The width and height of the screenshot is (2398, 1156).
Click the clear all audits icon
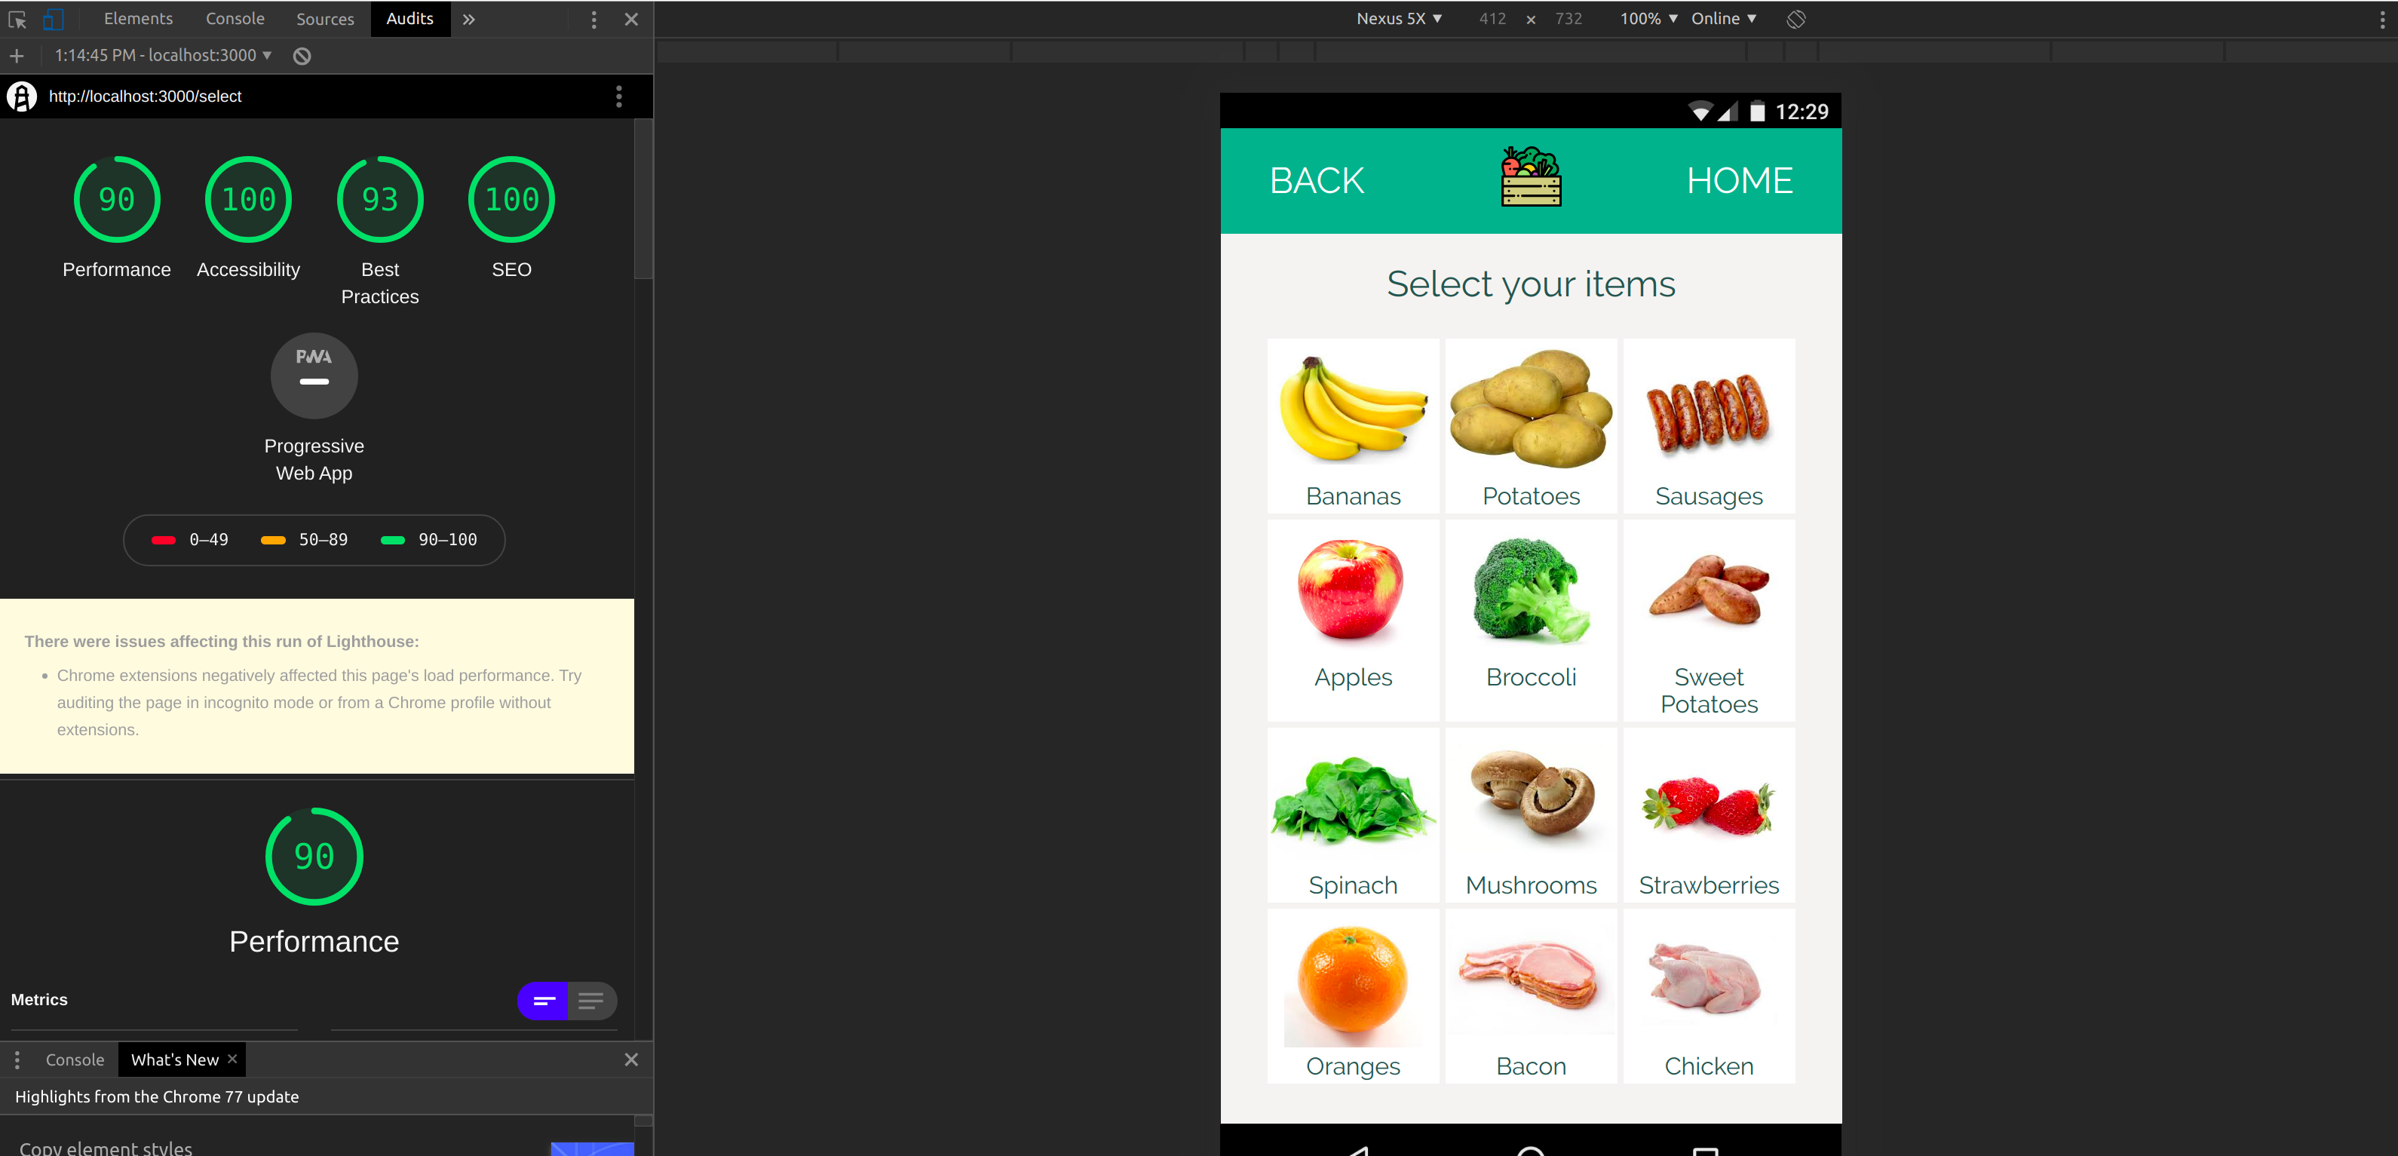tap(302, 56)
